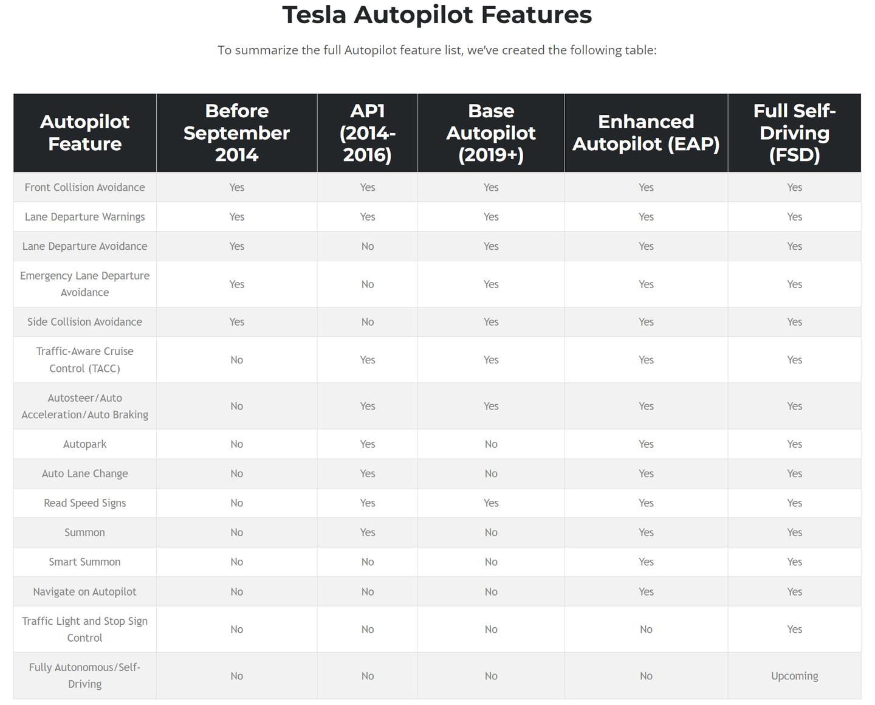Select the Enhanced Autopilot (EAP) header

(x=646, y=132)
